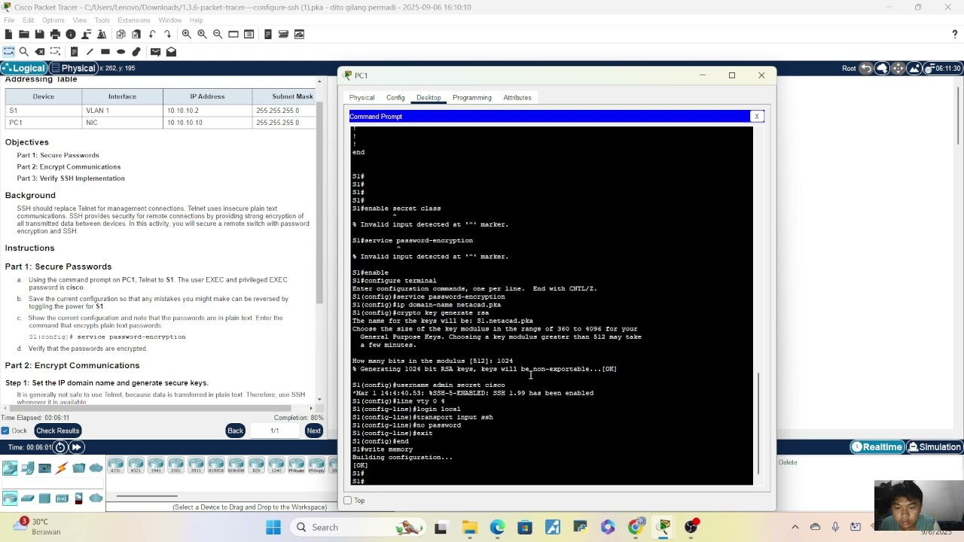The height and width of the screenshot is (542, 964).
Task: Save file using the floppy disk icon
Action: pyautogui.click(x=39, y=34)
